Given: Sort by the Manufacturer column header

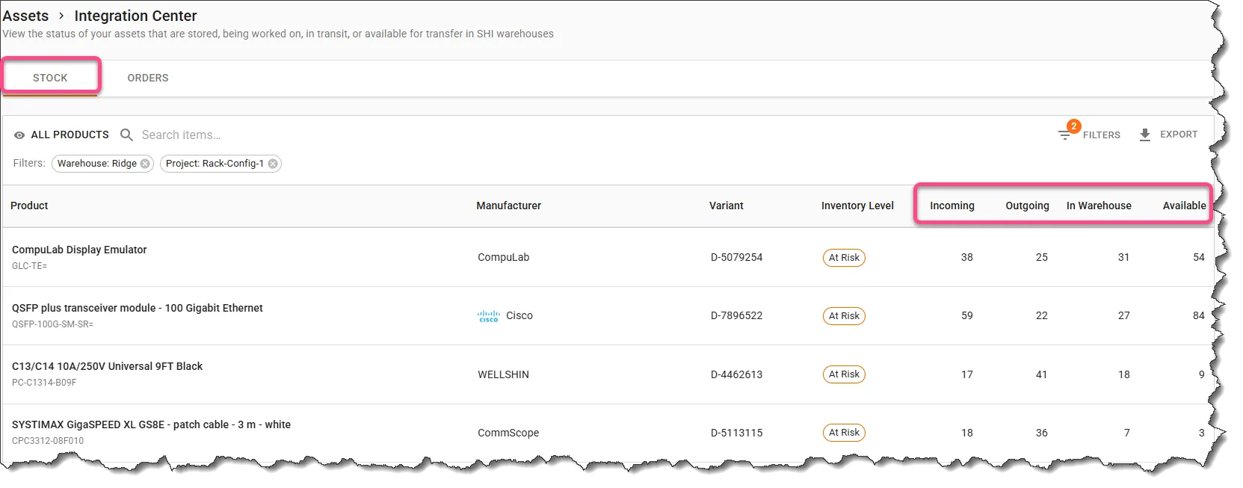Looking at the screenshot, I should 509,206.
